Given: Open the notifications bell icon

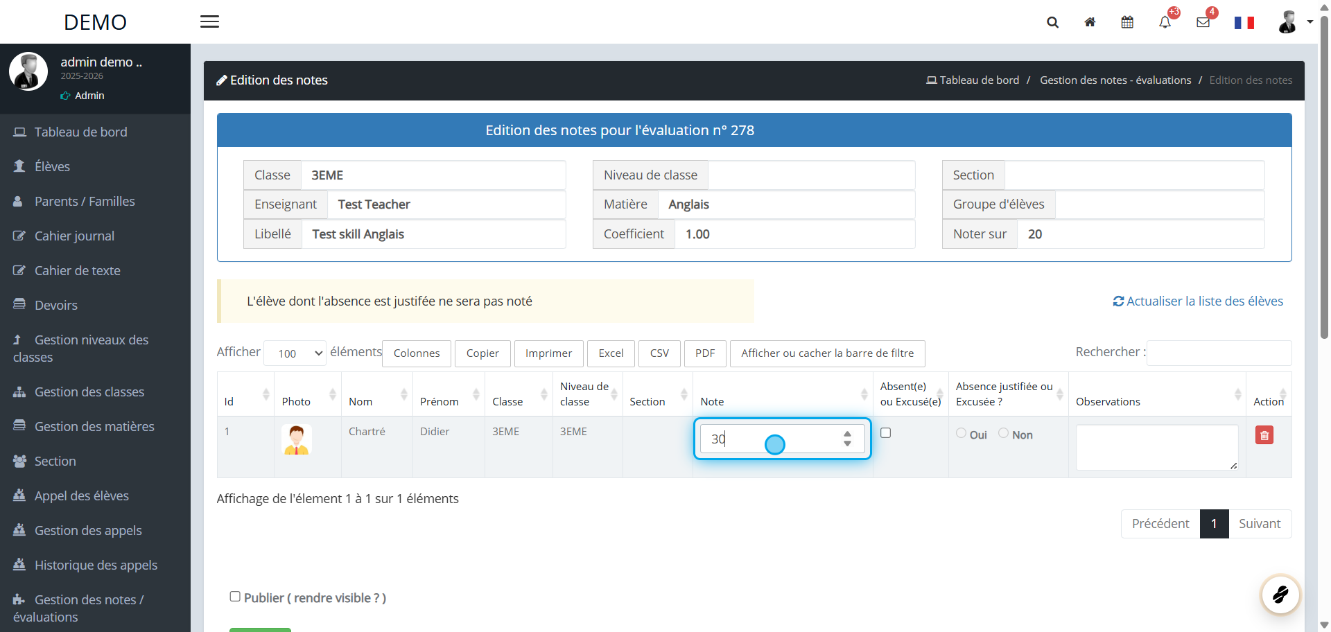Looking at the screenshot, I should tap(1165, 22).
